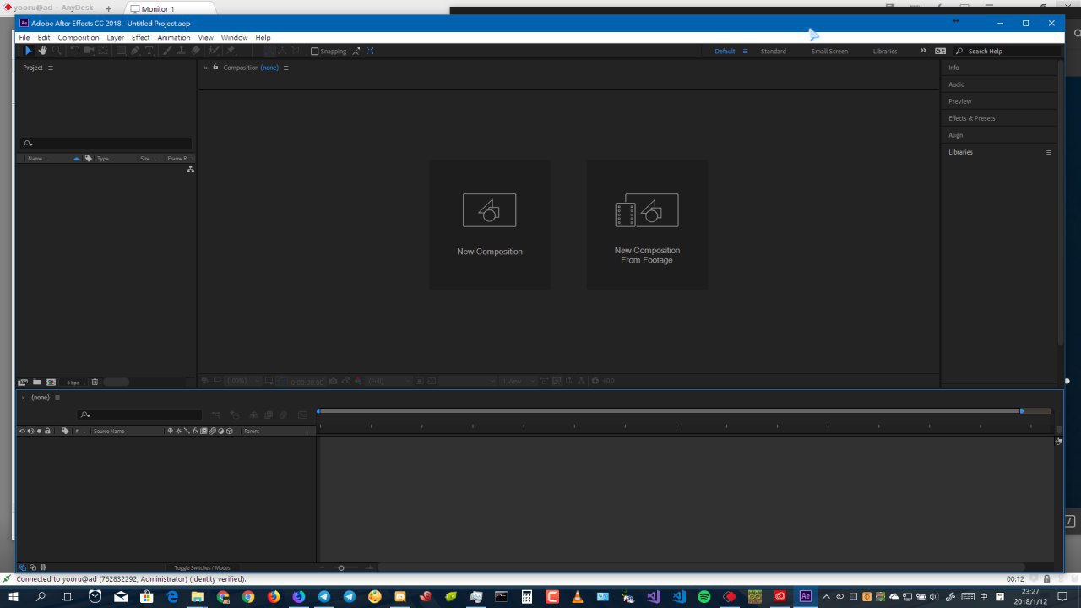Image resolution: width=1081 pixels, height=608 pixels.
Task: Click the Project panel trash icon
Action: [95, 383]
